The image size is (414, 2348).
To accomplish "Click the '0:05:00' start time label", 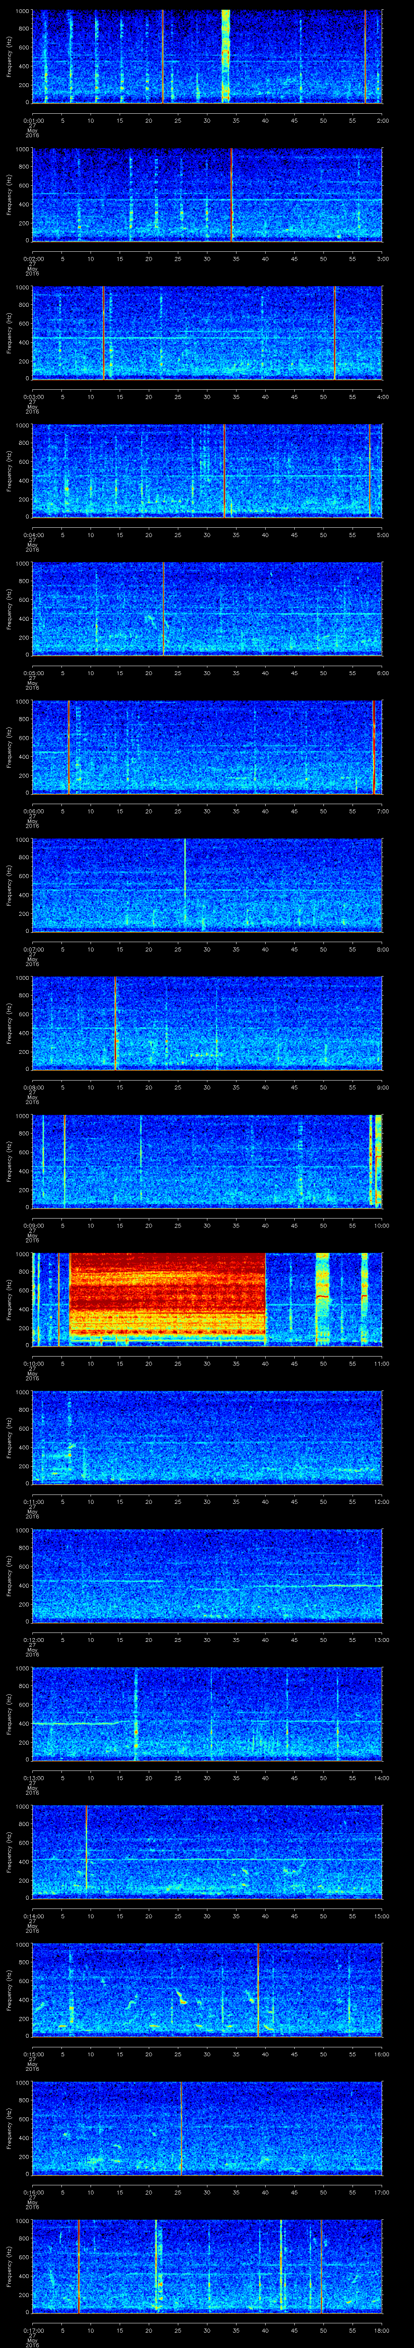I will click(33, 673).
